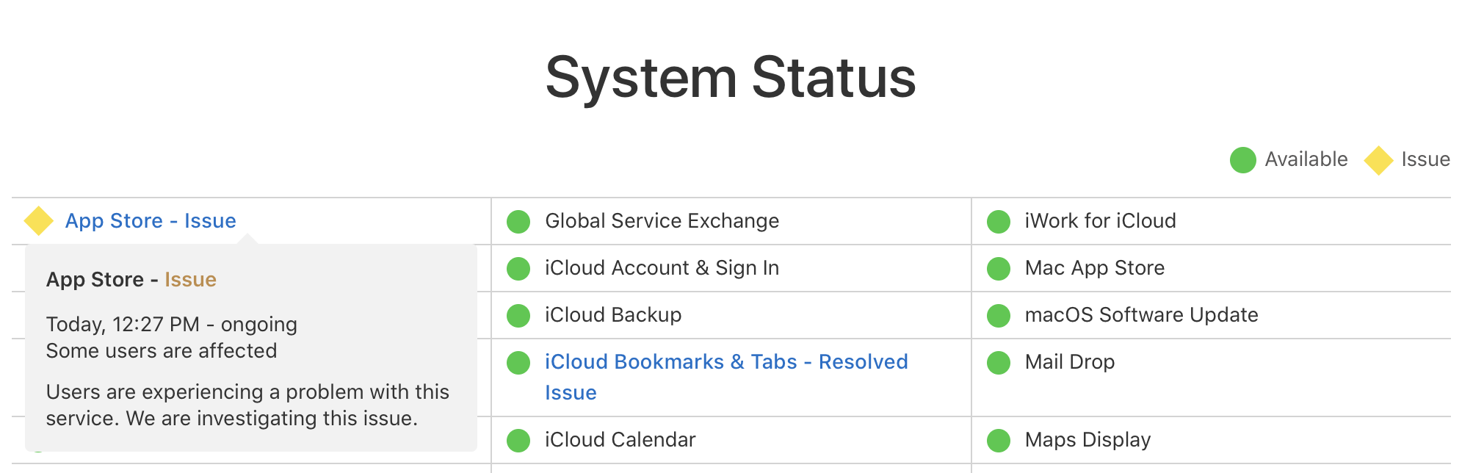
Task: Click green dot beside macOS Software Update
Action: [999, 315]
